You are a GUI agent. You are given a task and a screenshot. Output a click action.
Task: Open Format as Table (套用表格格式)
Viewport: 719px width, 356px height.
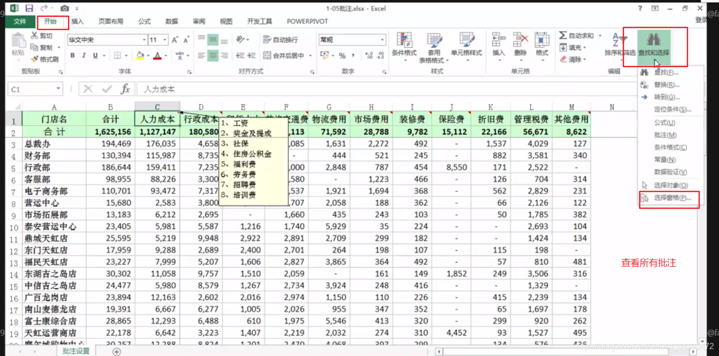tap(434, 48)
